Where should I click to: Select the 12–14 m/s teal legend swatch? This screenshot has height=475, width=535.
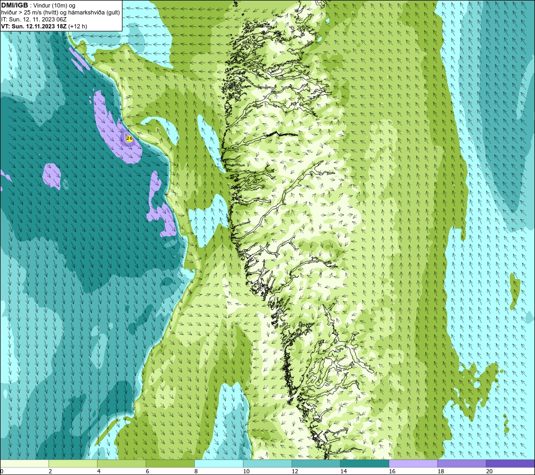click(316, 463)
